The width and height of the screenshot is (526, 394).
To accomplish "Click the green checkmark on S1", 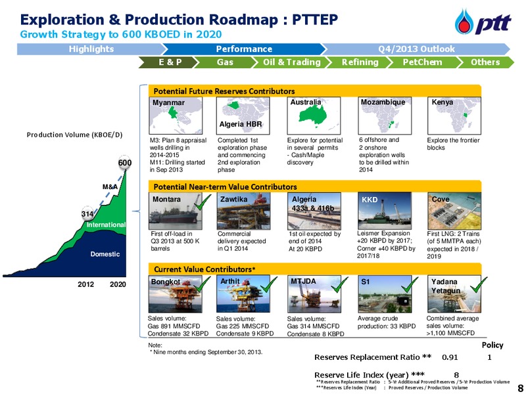I will tap(410, 284).
